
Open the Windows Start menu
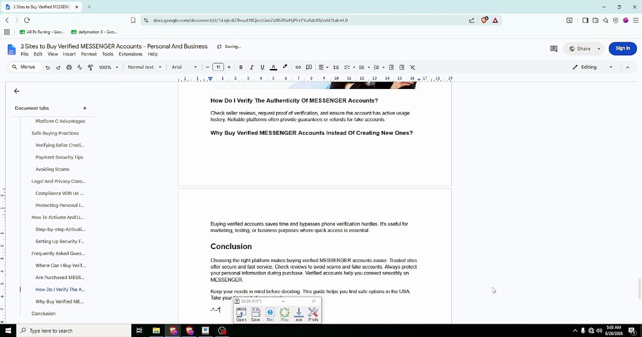point(8,331)
